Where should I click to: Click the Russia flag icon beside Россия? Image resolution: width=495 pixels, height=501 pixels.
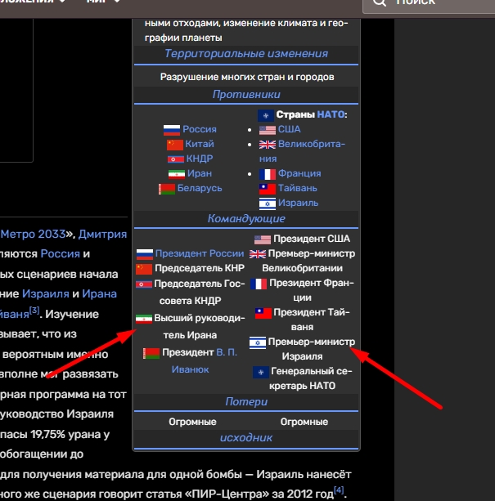(x=171, y=130)
